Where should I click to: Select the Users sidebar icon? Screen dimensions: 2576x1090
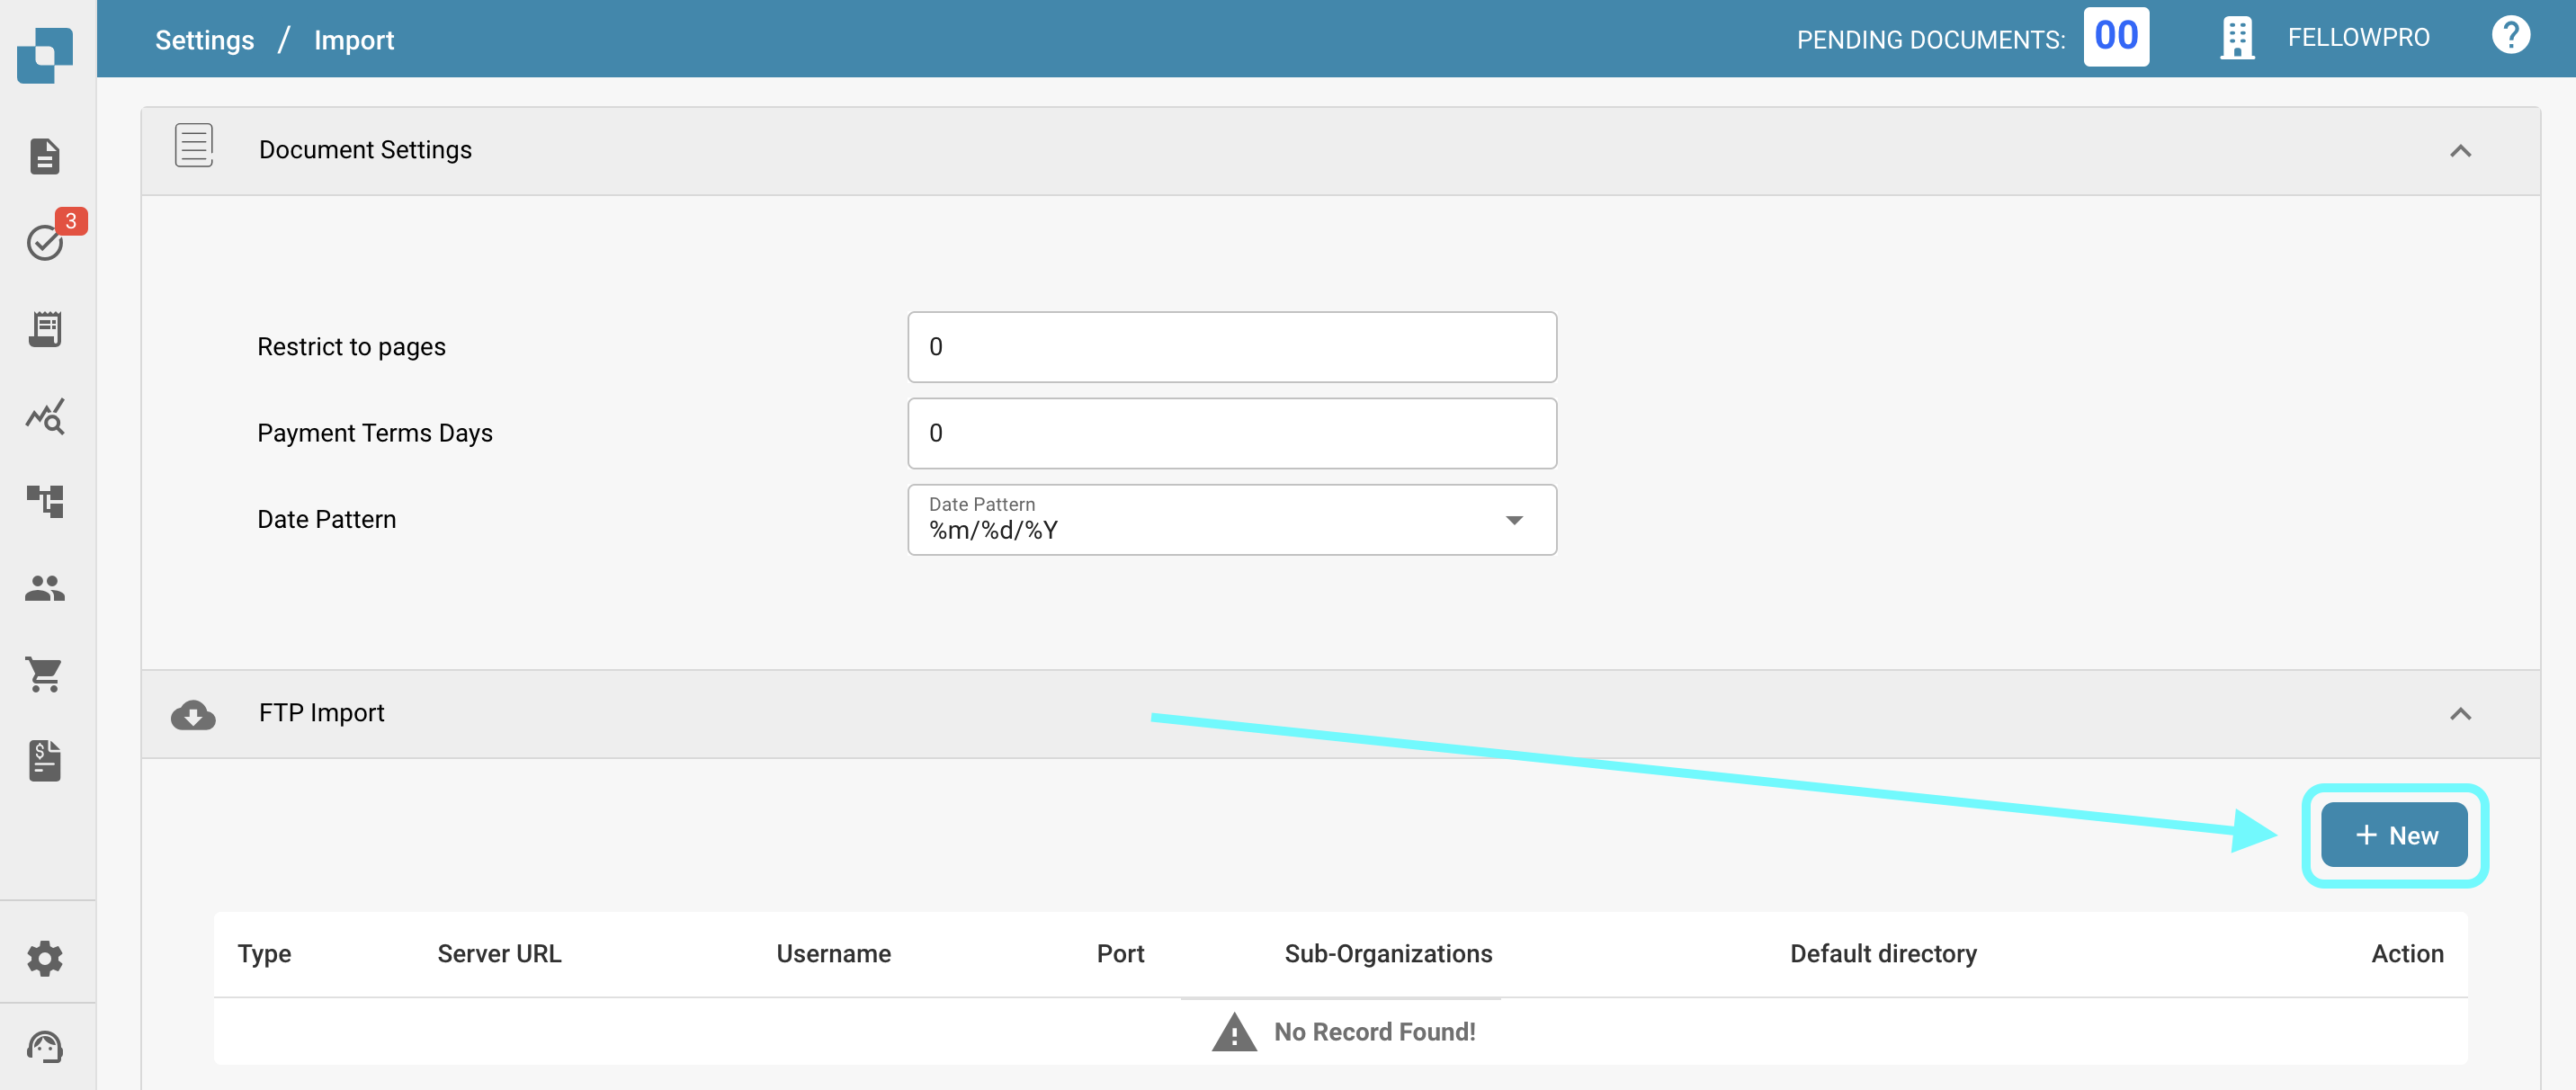pyautogui.click(x=44, y=588)
